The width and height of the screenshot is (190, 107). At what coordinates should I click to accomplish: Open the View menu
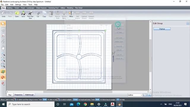25,5
